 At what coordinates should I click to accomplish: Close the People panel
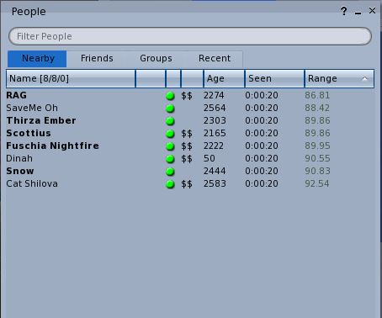[372, 11]
